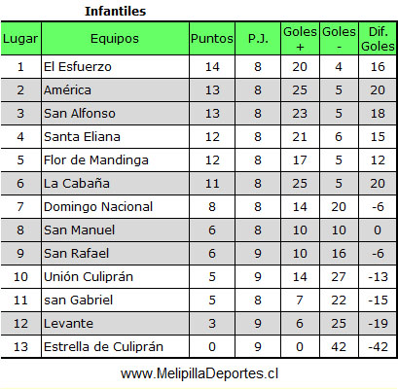
Task: Select the Unión Culiprán team cell
Action: click(x=115, y=277)
